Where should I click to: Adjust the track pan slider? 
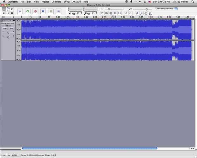[x=8, y=37]
